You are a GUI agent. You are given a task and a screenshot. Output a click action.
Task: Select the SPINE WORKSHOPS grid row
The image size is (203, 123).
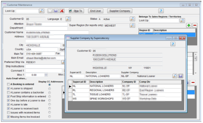125,99
